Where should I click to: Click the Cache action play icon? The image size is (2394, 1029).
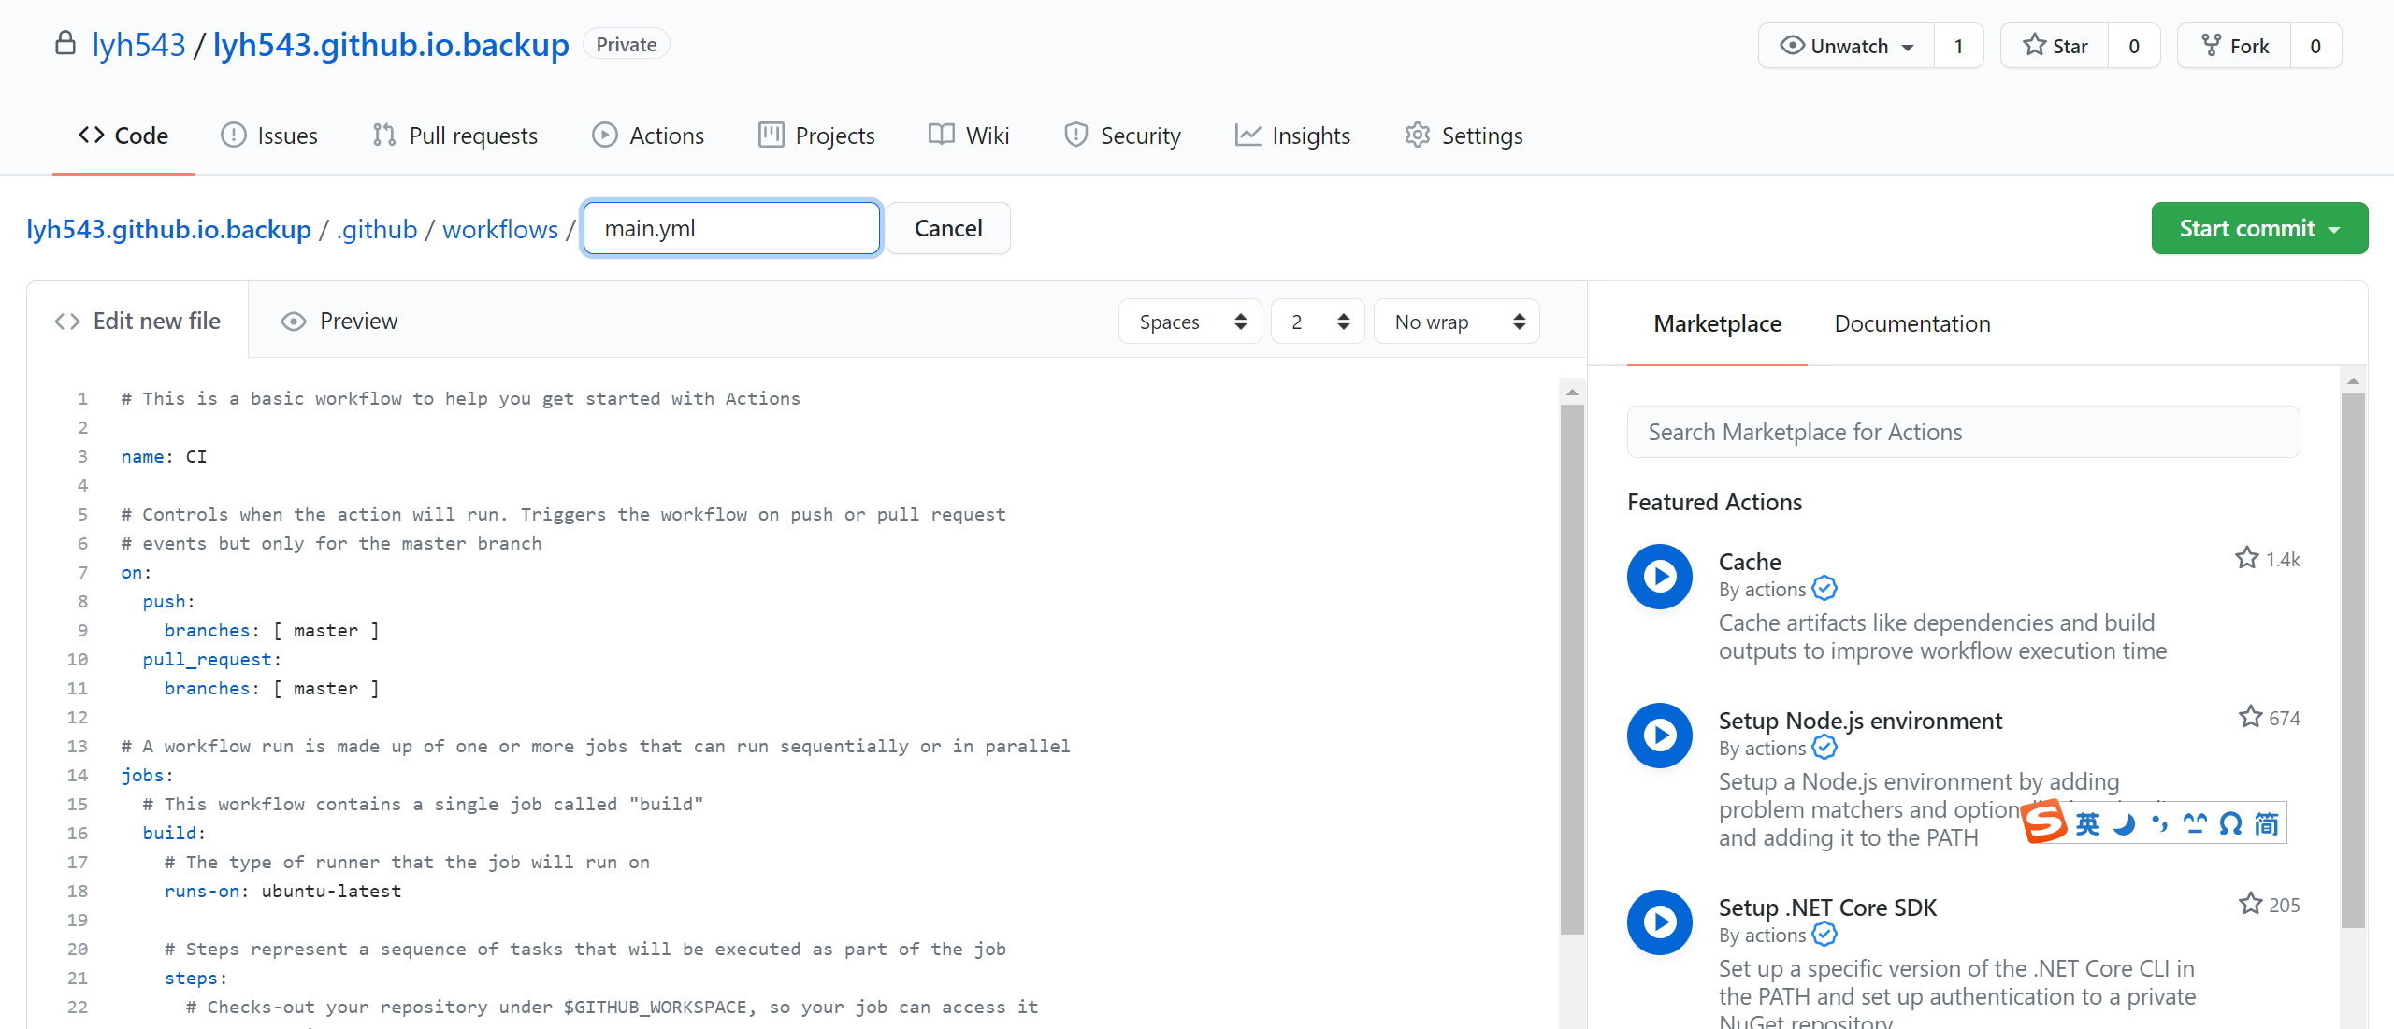click(1660, 577)
